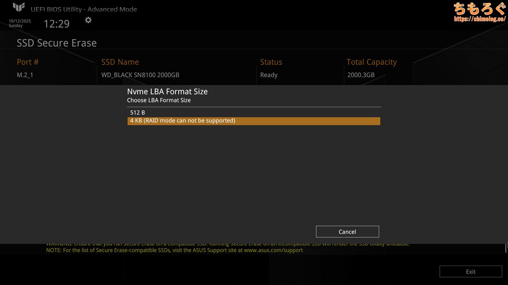Click the date 10/12/2025 Sunday
Screen dimensions: 508x285
tap(20, 23)
